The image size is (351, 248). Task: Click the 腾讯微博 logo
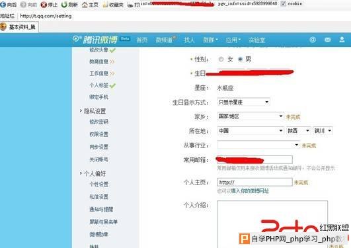tap(95, 40)
